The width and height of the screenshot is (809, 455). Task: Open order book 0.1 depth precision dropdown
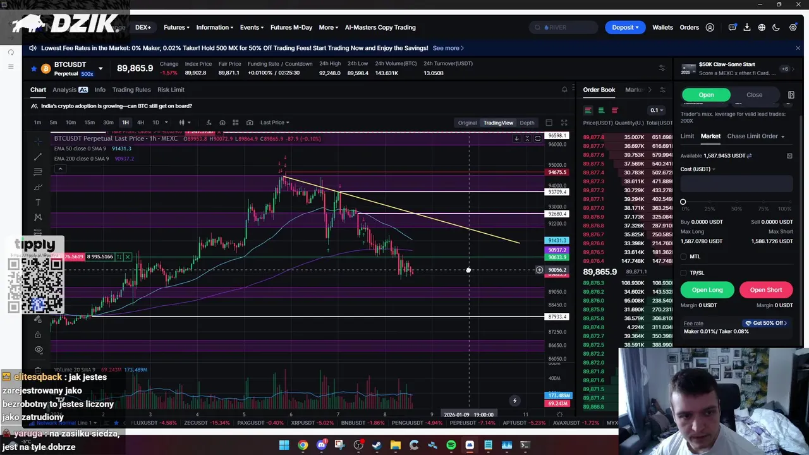tap(657, 110)
